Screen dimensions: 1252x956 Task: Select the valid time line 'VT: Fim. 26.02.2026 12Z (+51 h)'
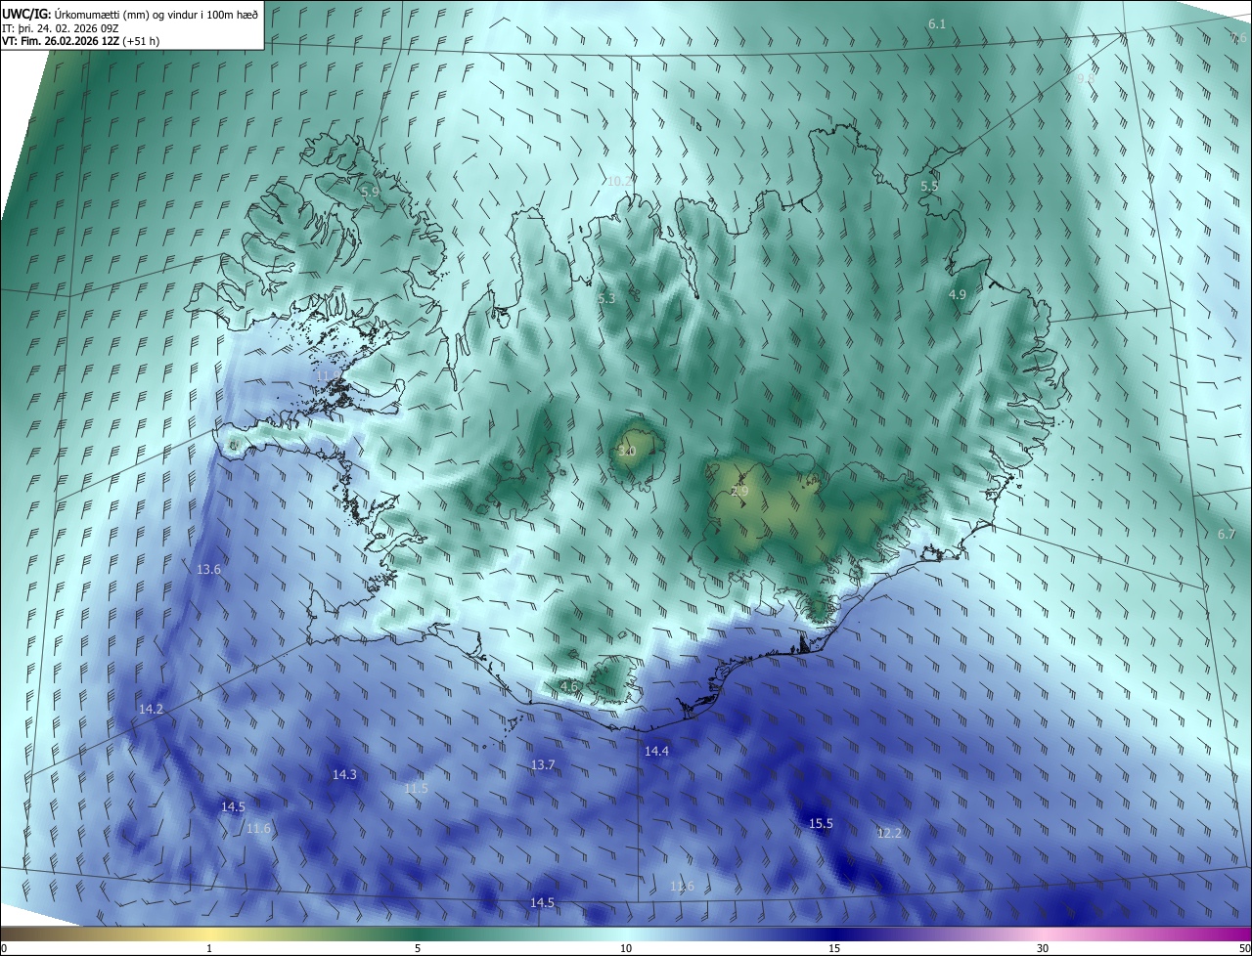[x=81, y=41]
